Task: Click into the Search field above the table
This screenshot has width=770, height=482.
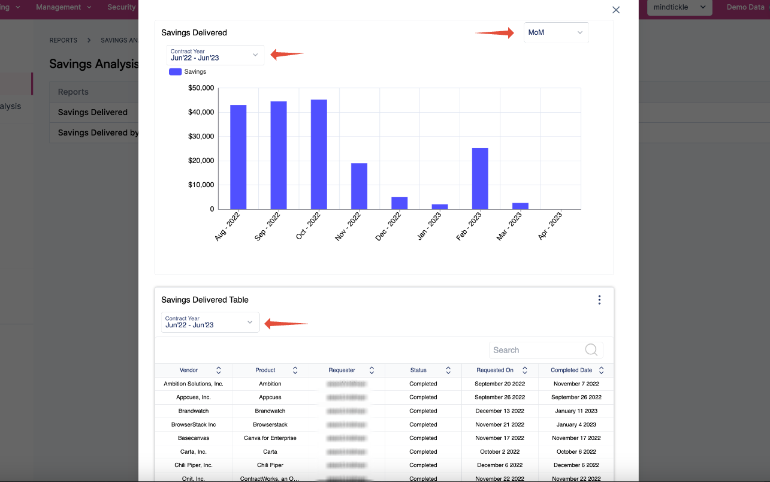Action: click(546, 350)
